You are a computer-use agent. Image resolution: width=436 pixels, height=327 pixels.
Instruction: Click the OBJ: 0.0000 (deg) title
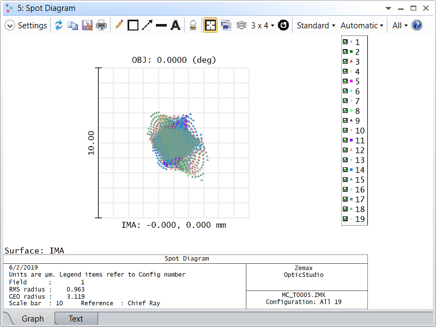coord(174,60)
